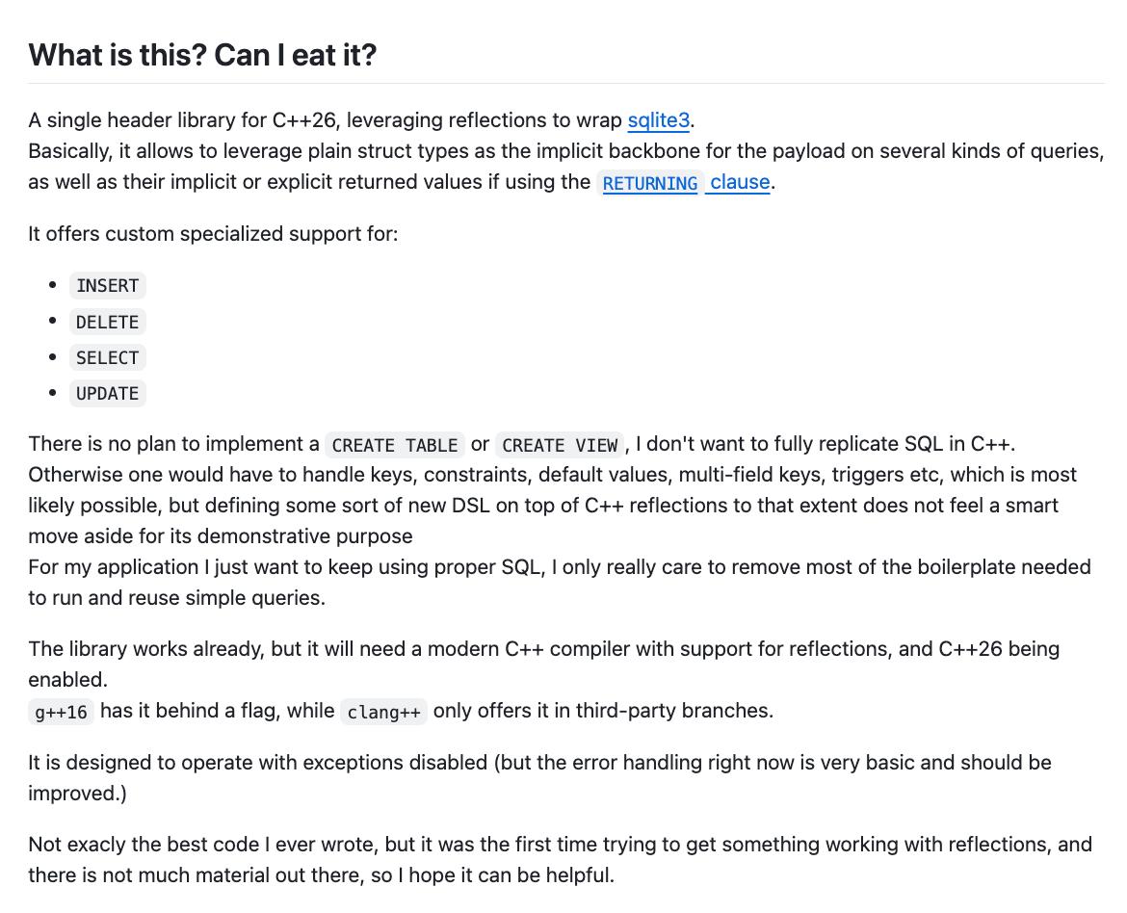1127x913 pixels.
Task: Click the clang++ code snippet
Action: (x=383, y=712)
